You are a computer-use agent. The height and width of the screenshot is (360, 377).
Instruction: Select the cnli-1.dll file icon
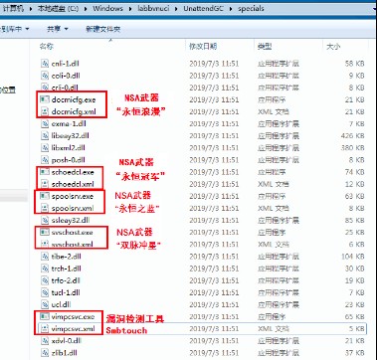pyautogui.click(x=45, y=64)
